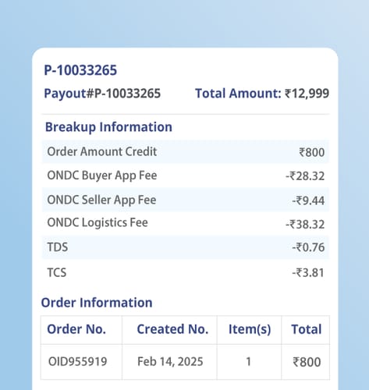Click the Created No. column header
Image resolution: width=369 pixels, height=390 pixels.
click(x=172, y=329)
